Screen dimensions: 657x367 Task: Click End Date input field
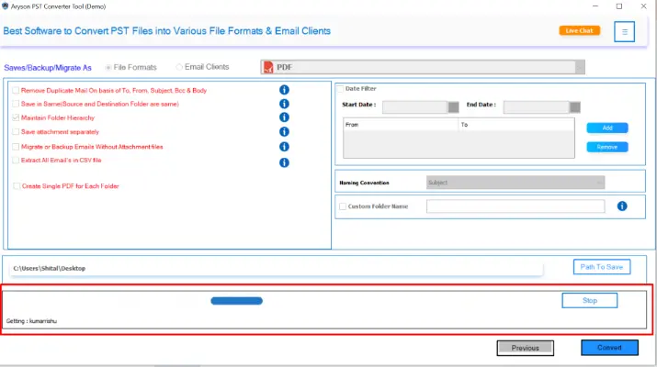click(x=537, y=107)
